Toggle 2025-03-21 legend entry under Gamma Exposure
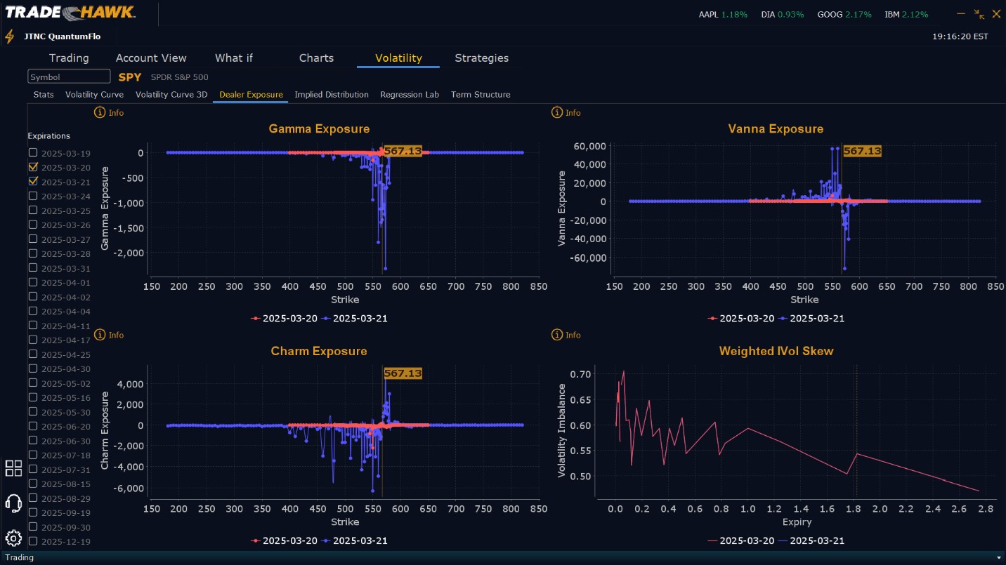Image resolution: width=1006 pixels, height=565 pixels. pyautogui.click(x=354, y=318)
